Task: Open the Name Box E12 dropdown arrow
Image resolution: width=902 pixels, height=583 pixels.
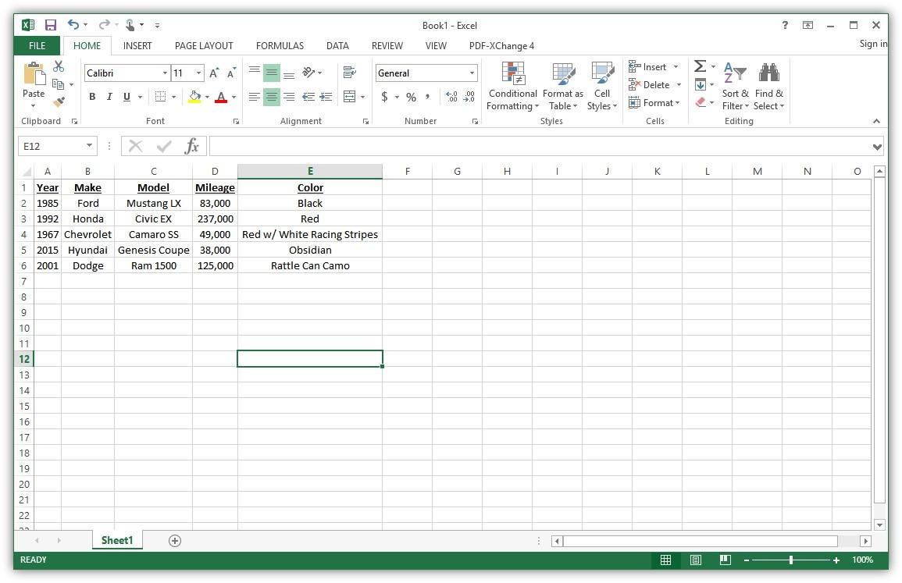Action: click(x=89, y=145)
